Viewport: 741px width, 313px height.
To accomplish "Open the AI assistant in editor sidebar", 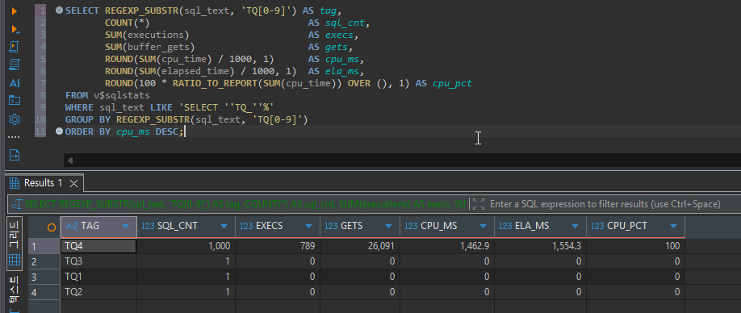I will coord(15,83).
